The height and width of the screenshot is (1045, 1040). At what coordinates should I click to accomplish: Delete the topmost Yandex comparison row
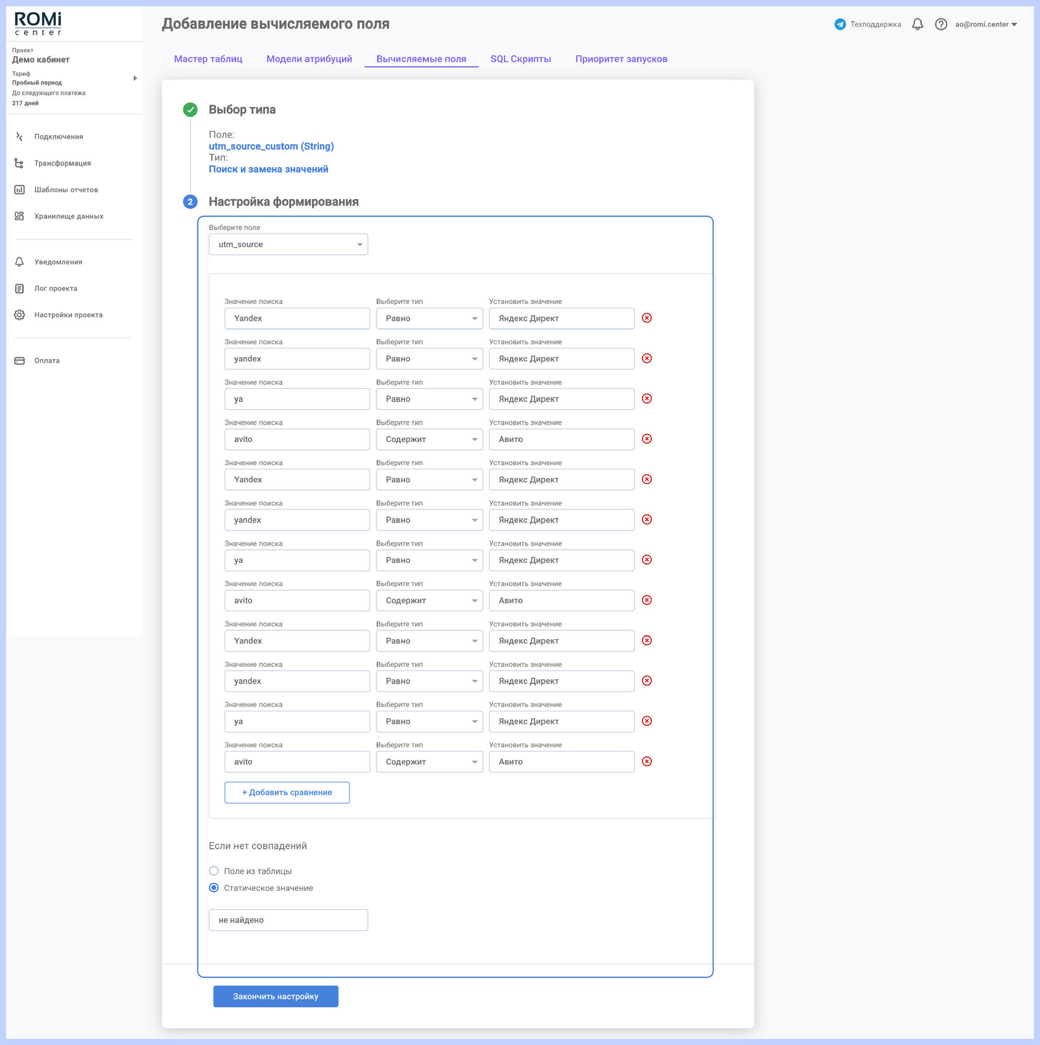coord(647,318)
